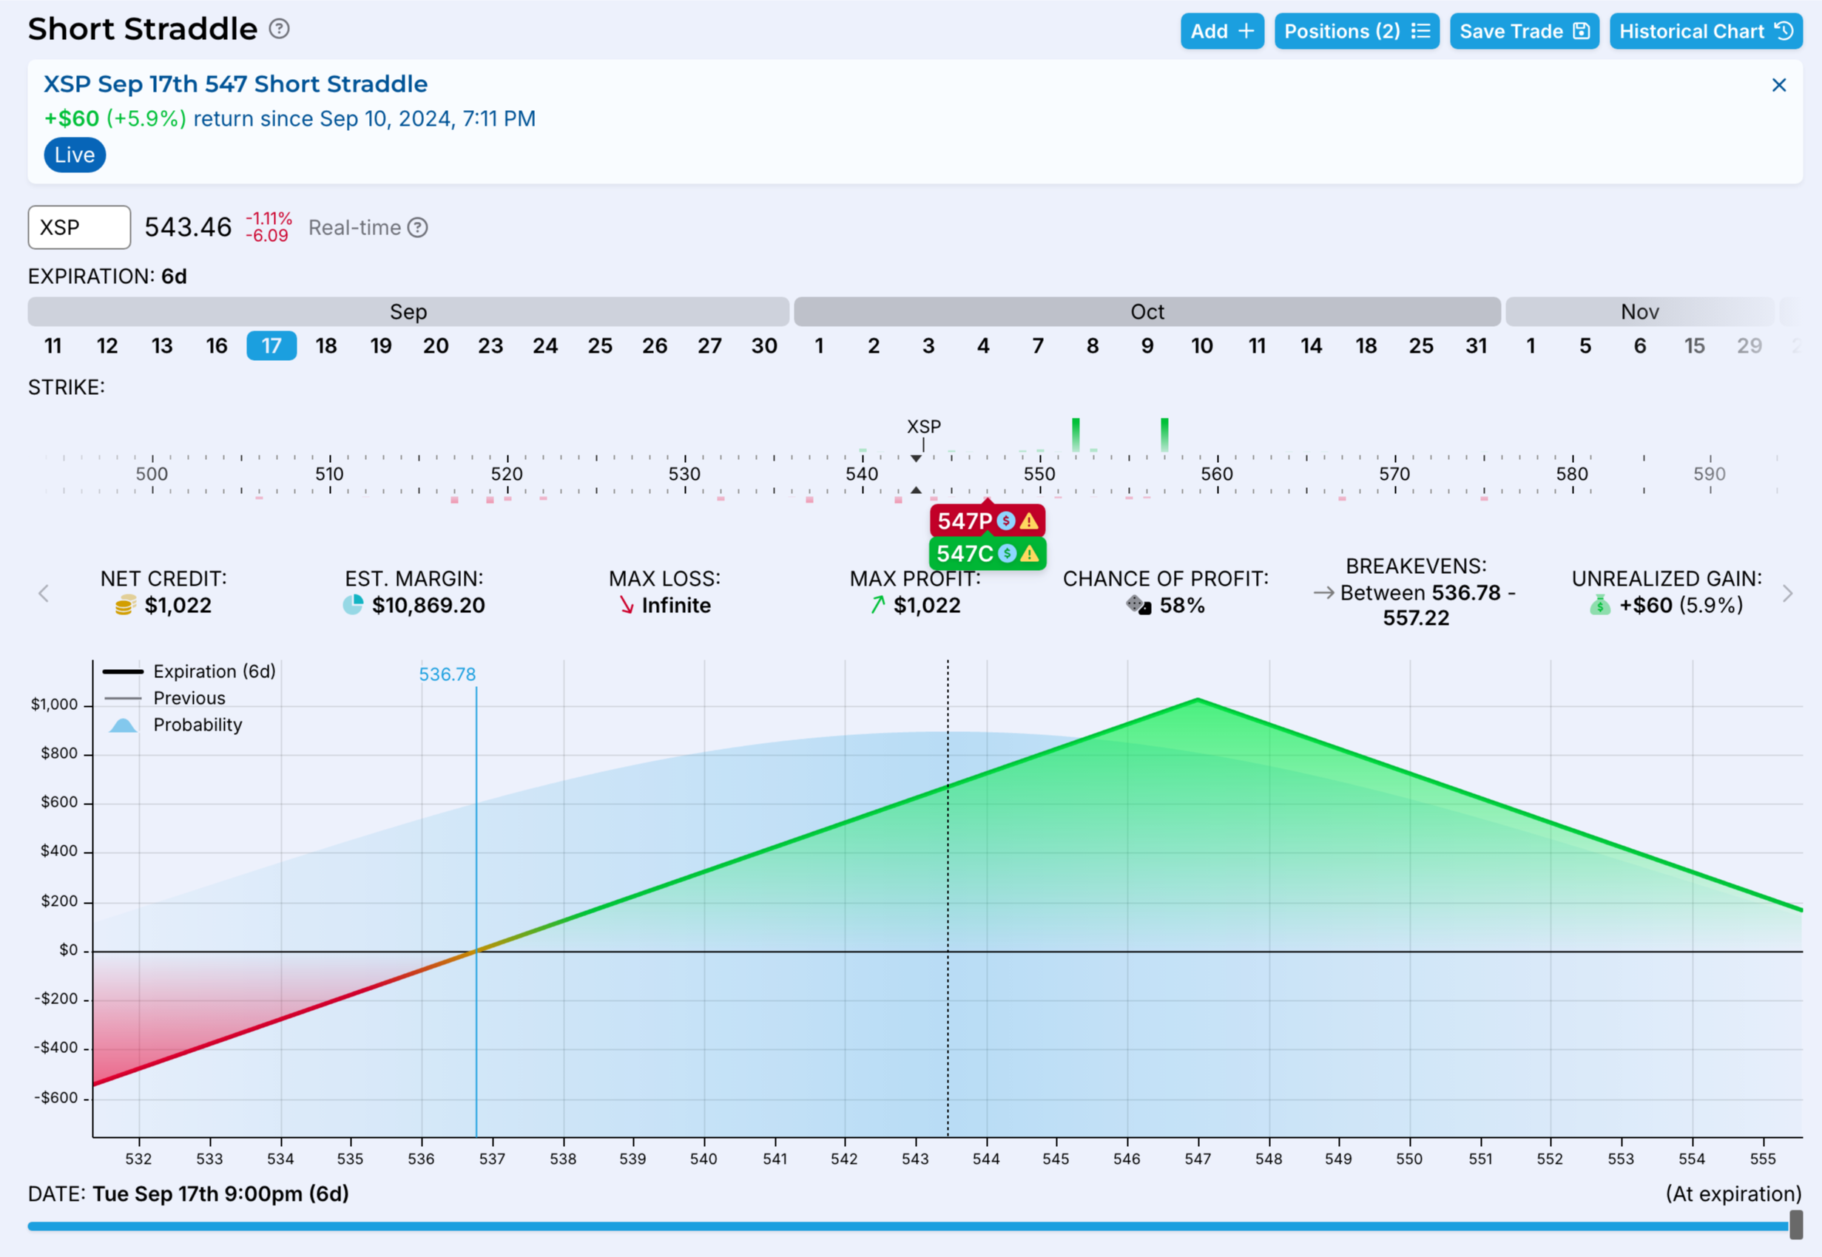This screenshot has height=1257, width=1822.
Task: Close the XSP Sep 17th trade banner
Action: coord(1778,85)
